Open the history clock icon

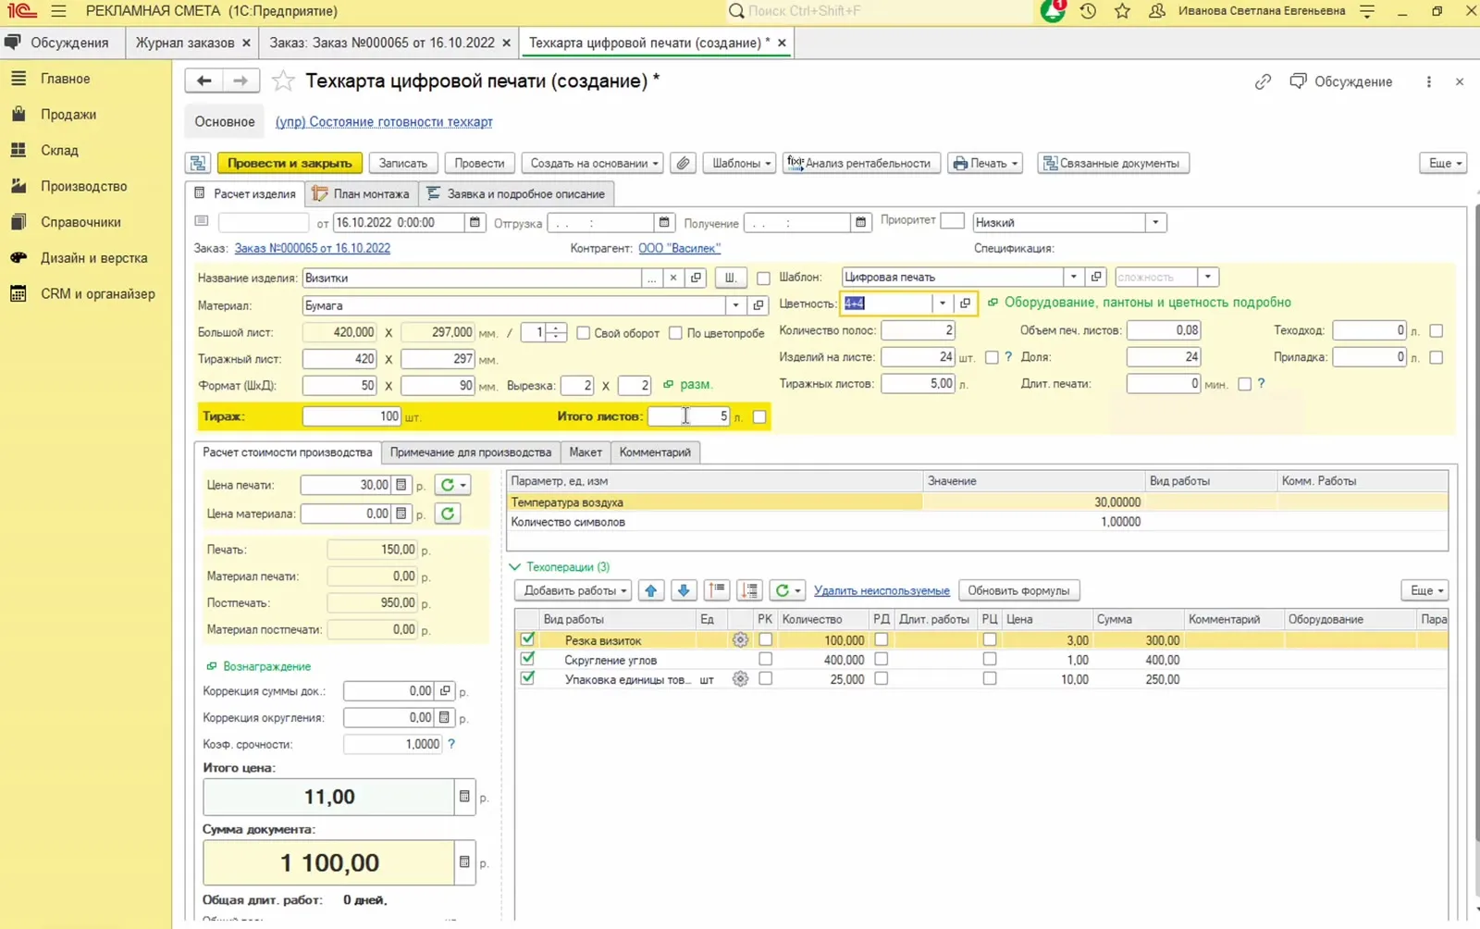[x=1088, y=11]
